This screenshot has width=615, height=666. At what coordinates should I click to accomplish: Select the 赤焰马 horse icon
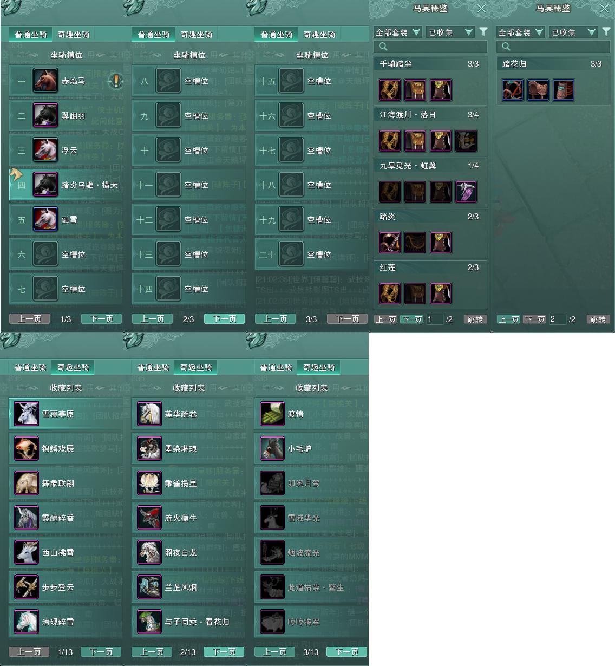45,81
